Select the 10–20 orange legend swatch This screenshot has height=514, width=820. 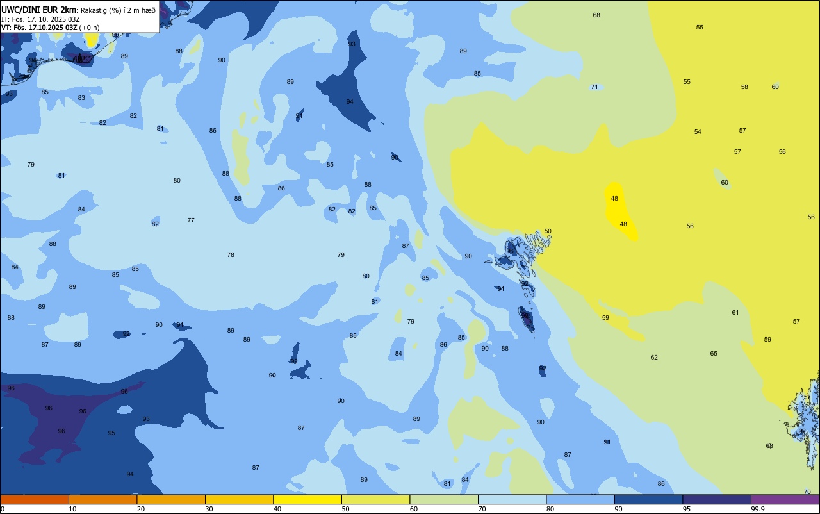click(x=102, y=499)
